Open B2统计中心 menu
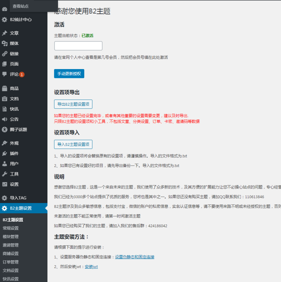 coord(21,20)
